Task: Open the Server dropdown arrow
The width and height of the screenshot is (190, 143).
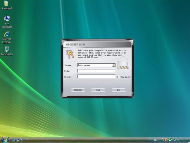Action: click(113, 65)
